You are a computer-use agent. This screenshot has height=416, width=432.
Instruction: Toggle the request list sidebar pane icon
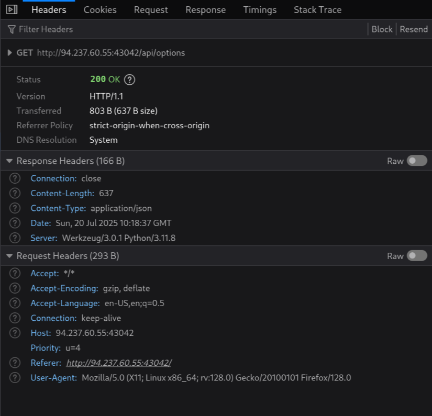(x=12, y=9)
